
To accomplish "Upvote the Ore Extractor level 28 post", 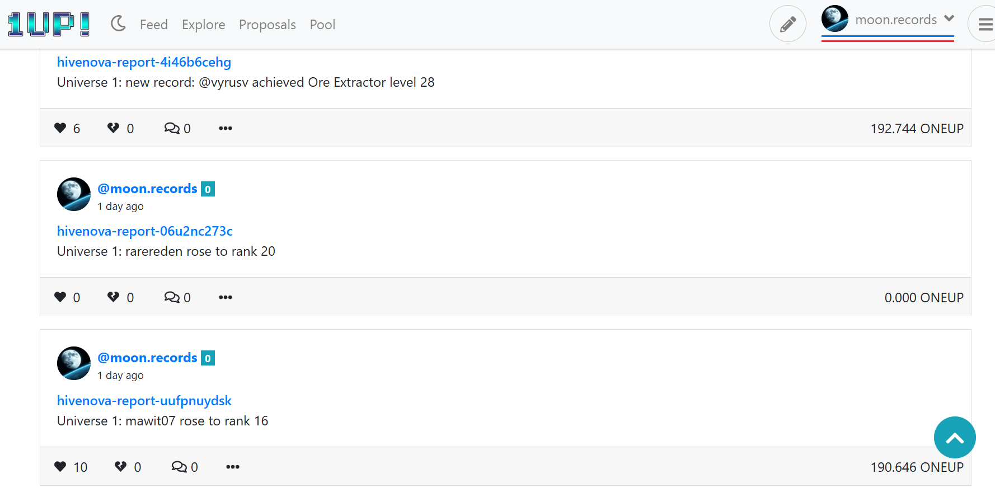I will pos(60,128).
